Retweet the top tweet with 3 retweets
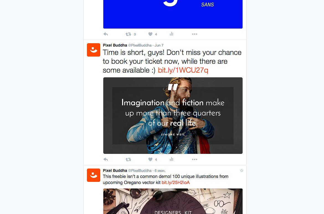Image resolution: width=324 pixels, height=214 pixels. 128,34
